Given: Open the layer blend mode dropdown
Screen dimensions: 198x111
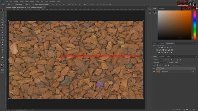Looking at the screenshot, I should tap(161, 62).
